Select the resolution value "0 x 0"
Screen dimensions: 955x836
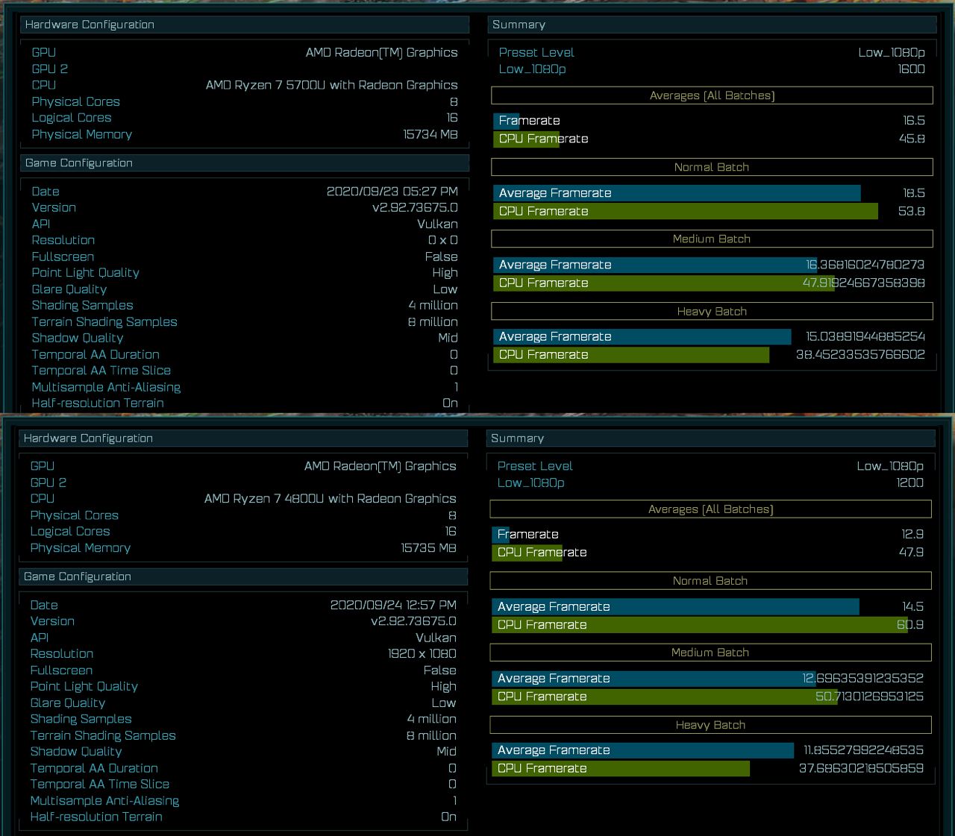[x=443, y=240]
